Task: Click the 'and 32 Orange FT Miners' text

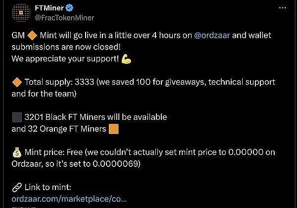Action: coord(58,129)
